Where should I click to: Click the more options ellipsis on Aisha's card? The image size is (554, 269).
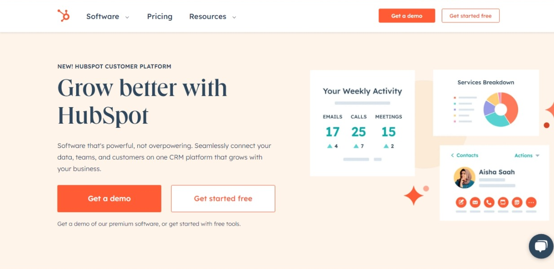click(530, 202)
